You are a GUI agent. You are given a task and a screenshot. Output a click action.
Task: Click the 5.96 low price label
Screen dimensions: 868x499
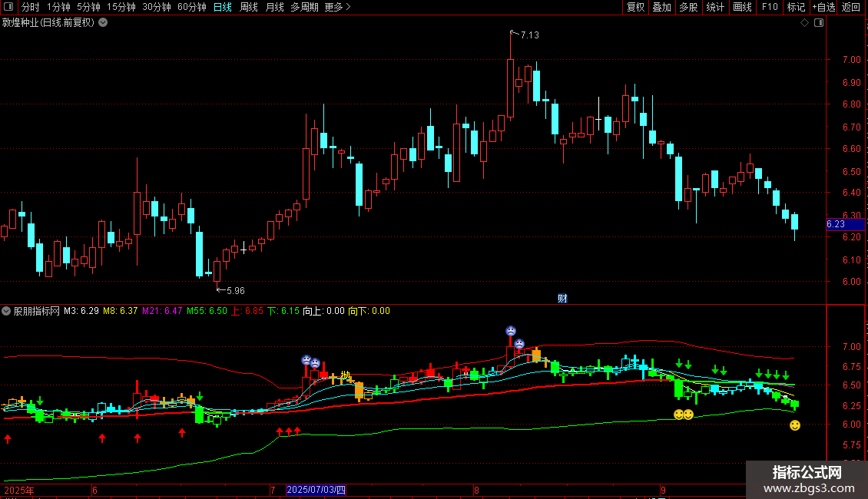pyautogui.click(x=236, y=290)
